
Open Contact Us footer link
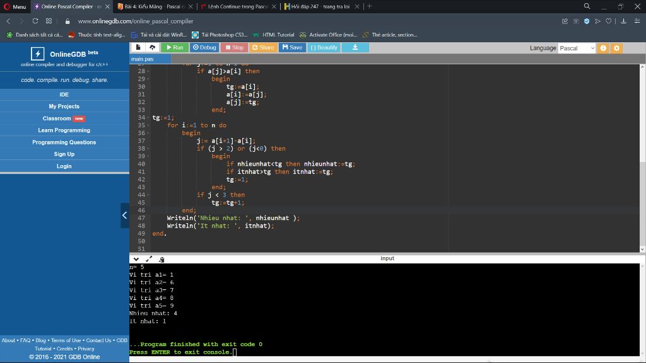coord(98,340)
